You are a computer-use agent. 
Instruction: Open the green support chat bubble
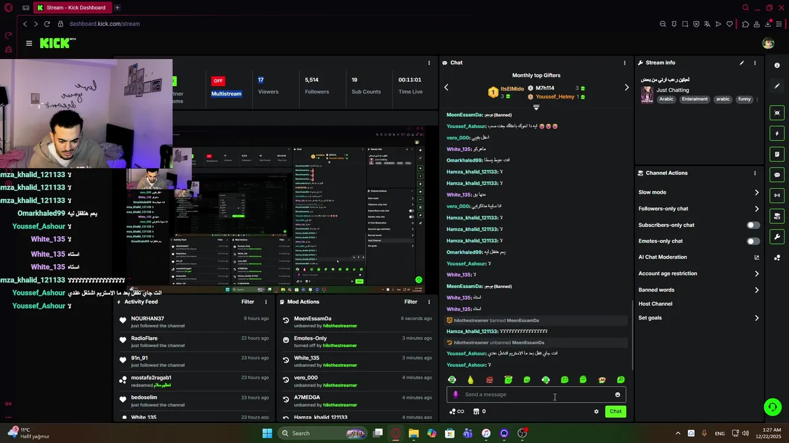(772, 407)
